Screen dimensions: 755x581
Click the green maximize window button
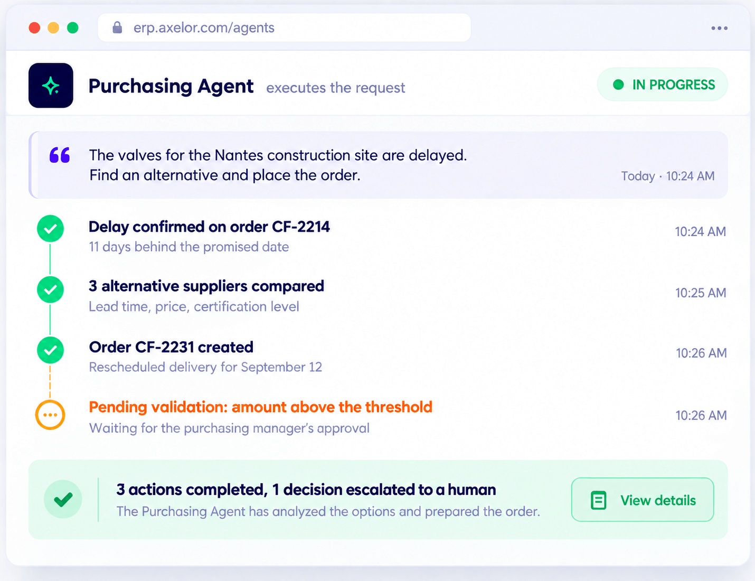pos(73,27)
